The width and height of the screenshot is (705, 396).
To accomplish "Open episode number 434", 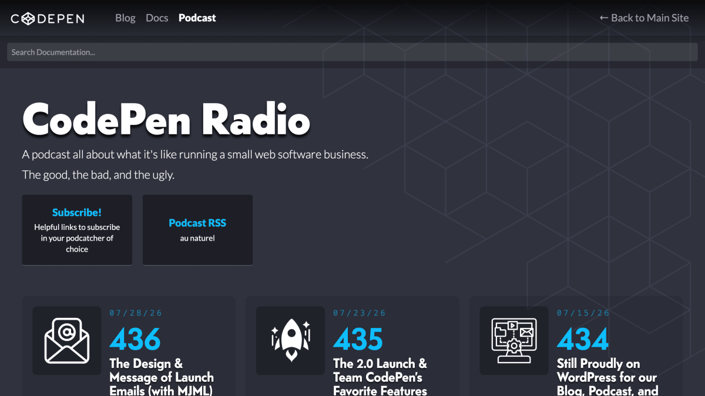I will (x=583, y=339).
